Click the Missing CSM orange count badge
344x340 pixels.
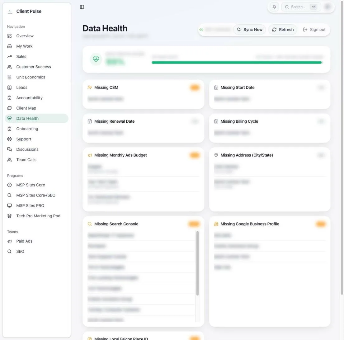tap(195, 87)
